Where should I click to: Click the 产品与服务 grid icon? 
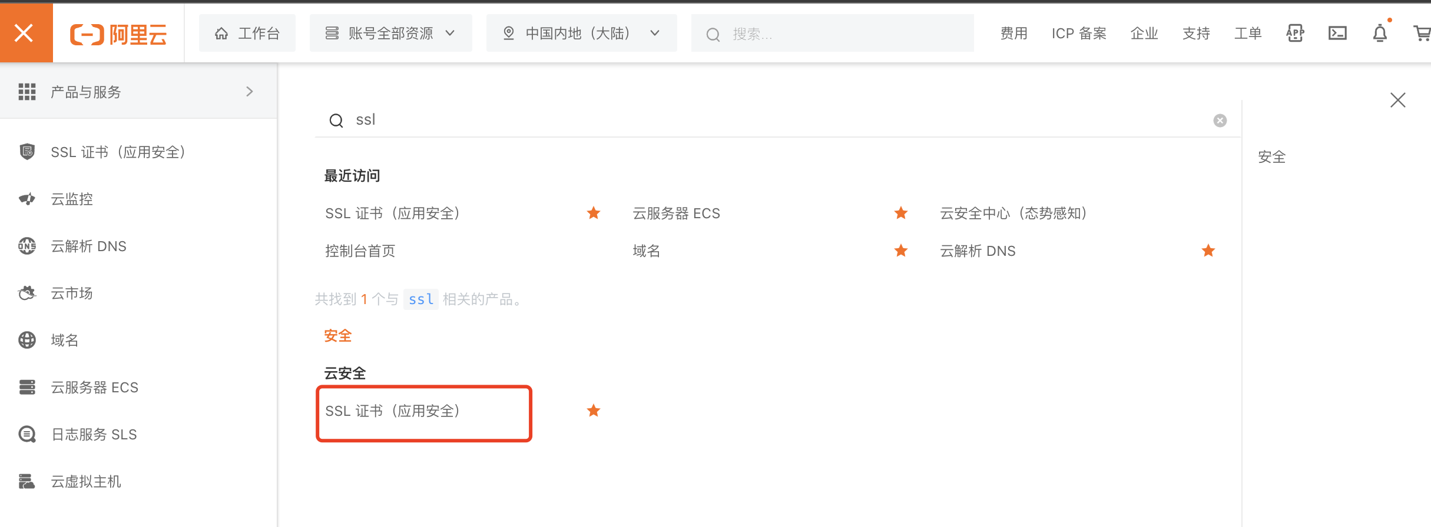click(x=27, y=92)
